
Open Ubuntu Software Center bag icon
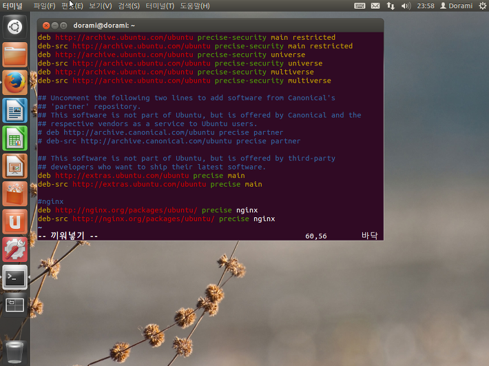pos(14,194)
